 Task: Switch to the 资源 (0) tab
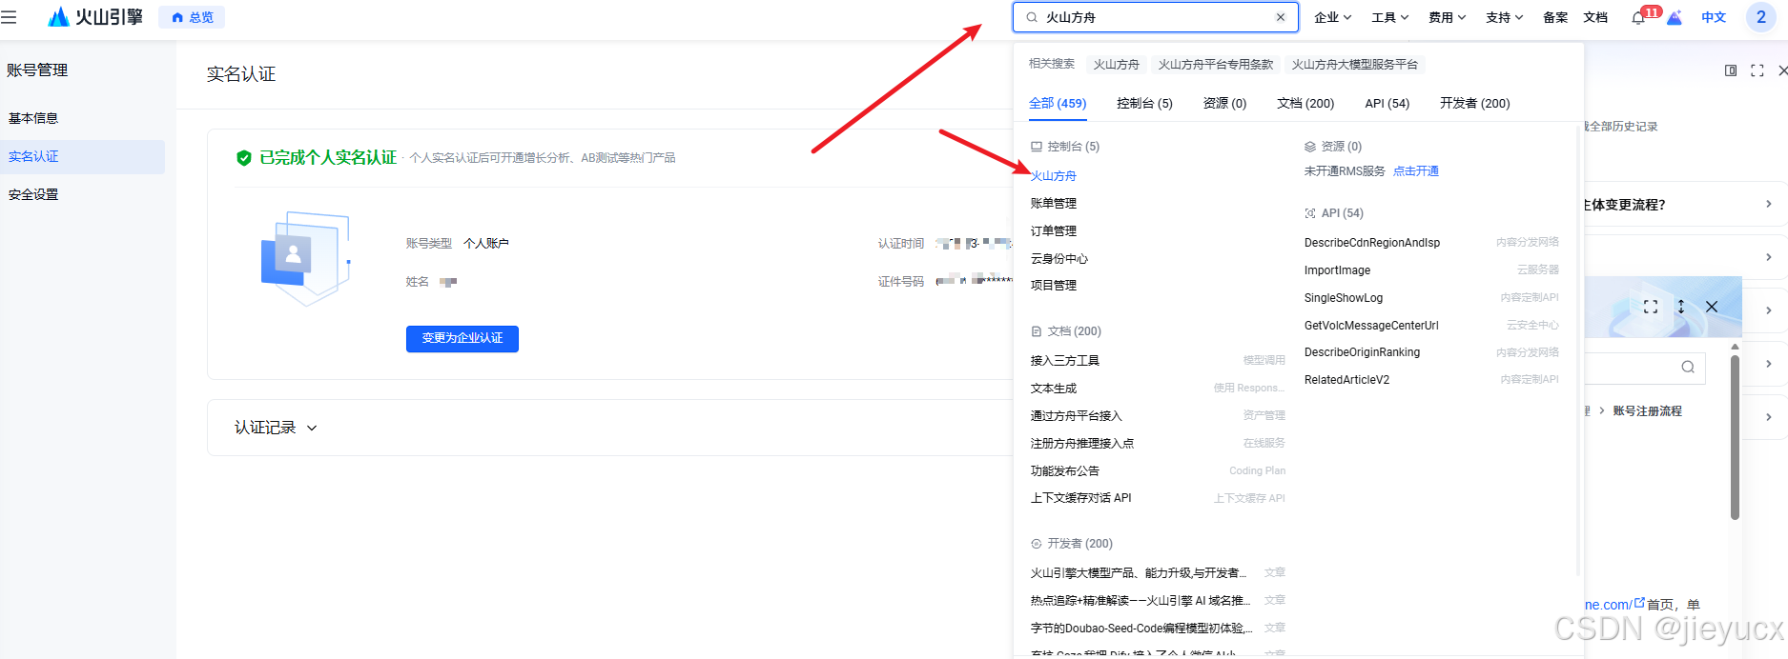[1224, 103]
